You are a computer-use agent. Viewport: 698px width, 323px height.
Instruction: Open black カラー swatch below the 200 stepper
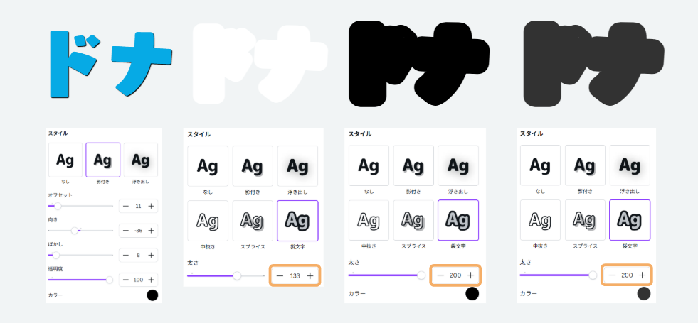[472, 294]
